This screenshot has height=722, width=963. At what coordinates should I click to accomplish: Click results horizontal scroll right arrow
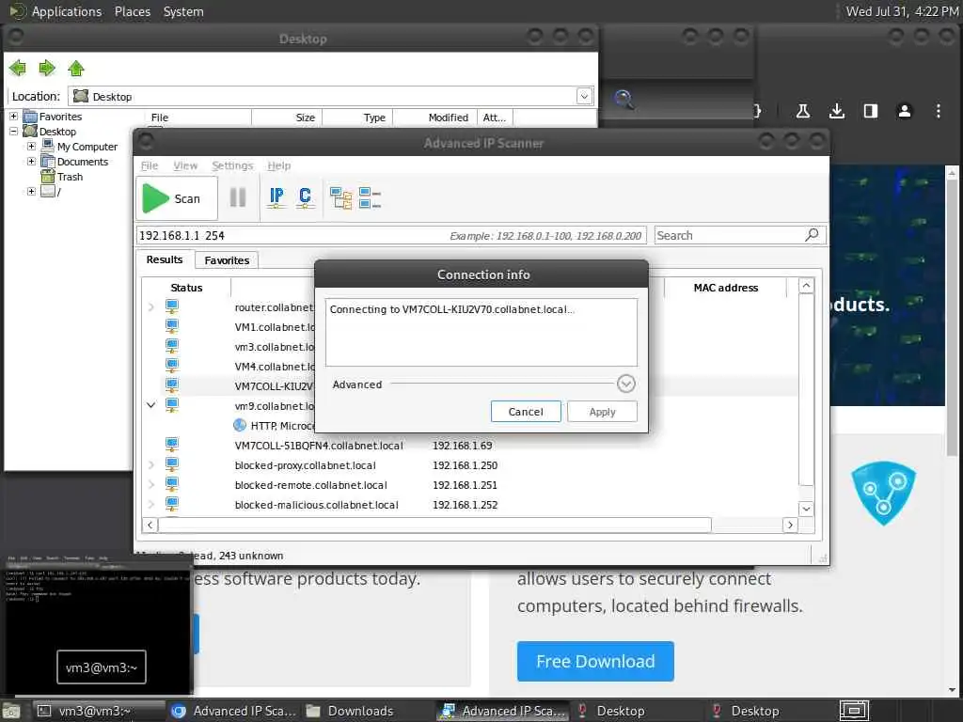[x=790, y=525]
